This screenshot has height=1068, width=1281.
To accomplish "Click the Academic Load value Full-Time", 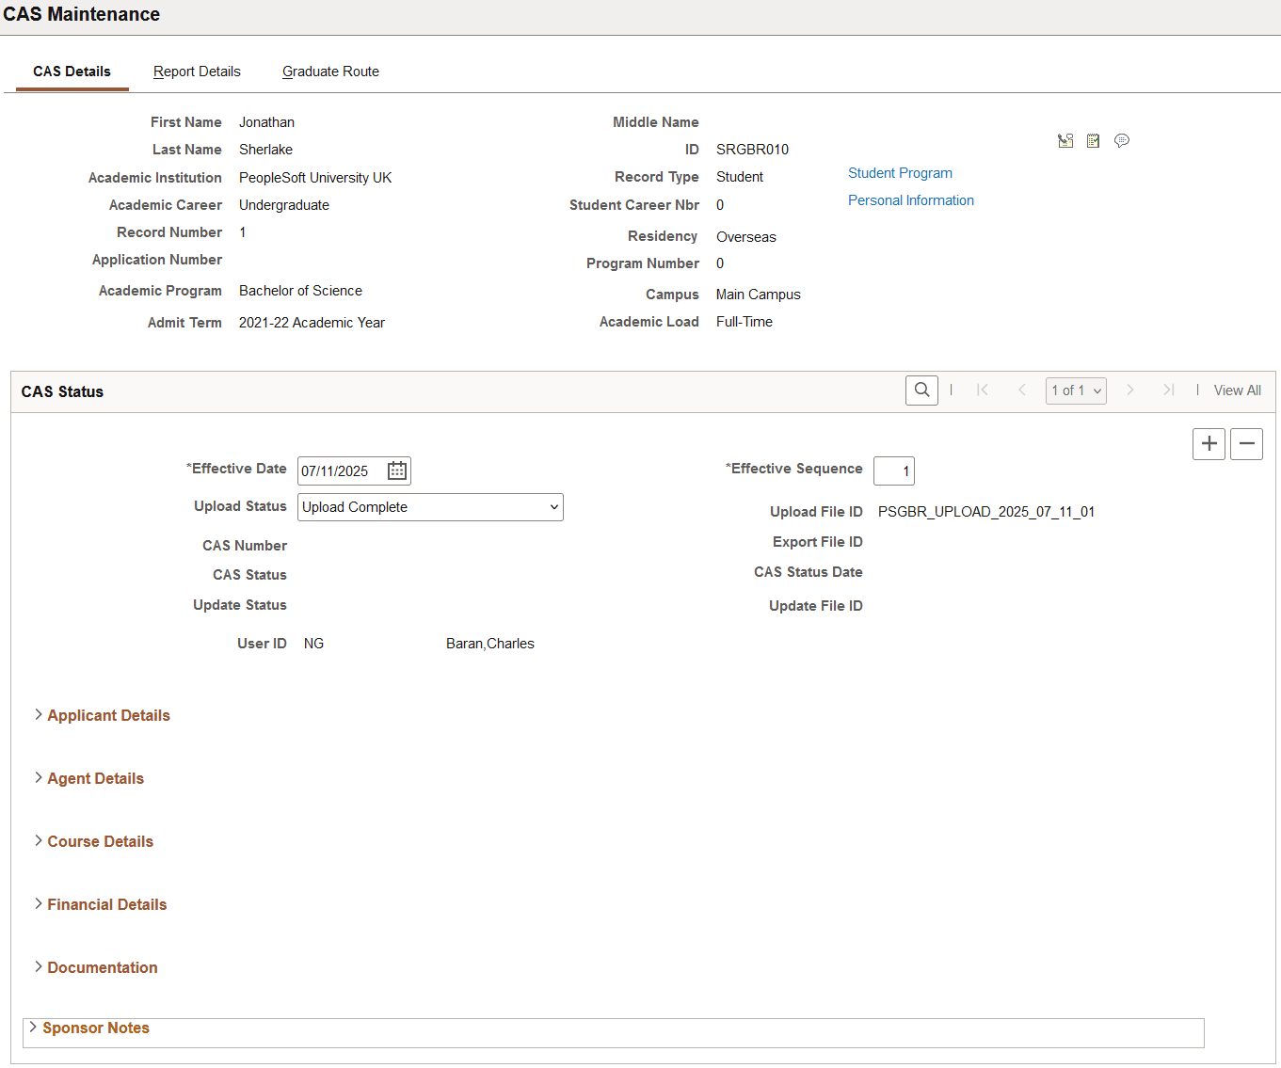I will (x=745, y=322).
